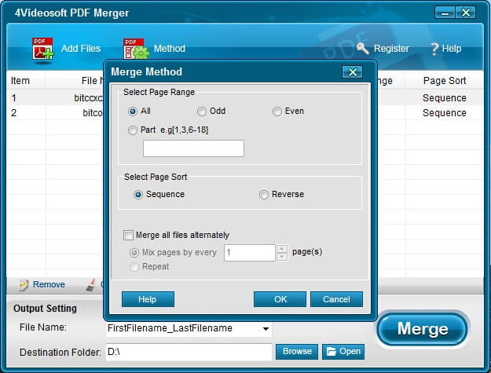Click Sequence in row 2 Page Sort column

pyautogui.click(x=445, y=112)
